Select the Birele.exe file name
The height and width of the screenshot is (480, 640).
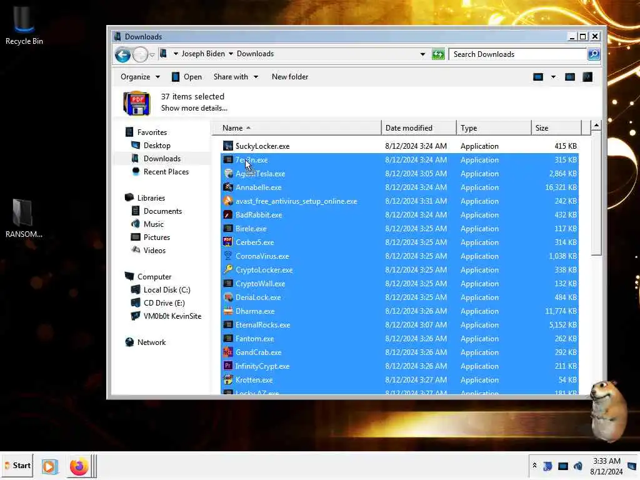point(251,229)
